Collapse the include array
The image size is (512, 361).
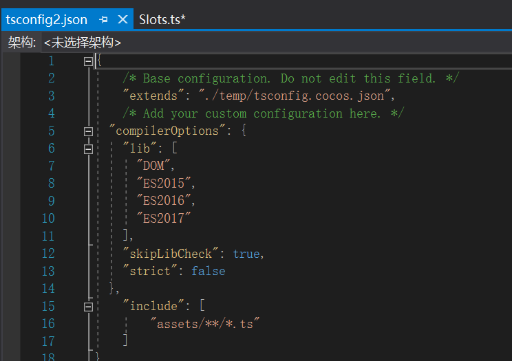point(87,306)
